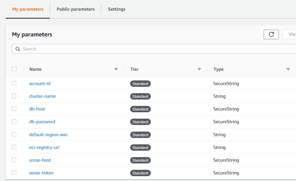
Task: Open the sonar-host parameter link
Action: coord(40,160)
